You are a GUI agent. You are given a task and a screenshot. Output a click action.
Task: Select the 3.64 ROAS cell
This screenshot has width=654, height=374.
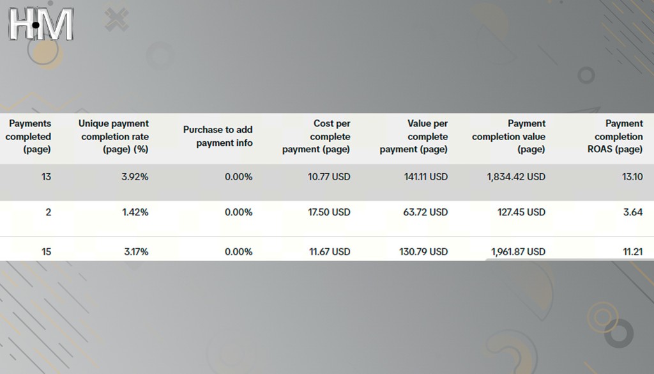pos(633,212)
